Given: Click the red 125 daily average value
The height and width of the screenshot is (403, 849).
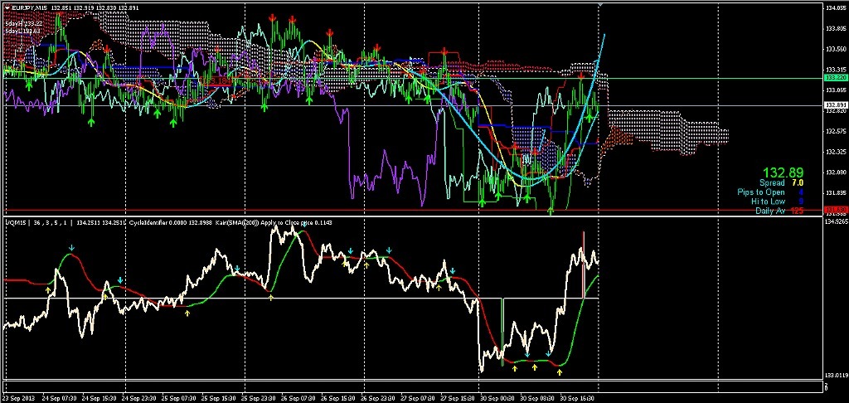Looking at the screenshot, I should [797, 211].
